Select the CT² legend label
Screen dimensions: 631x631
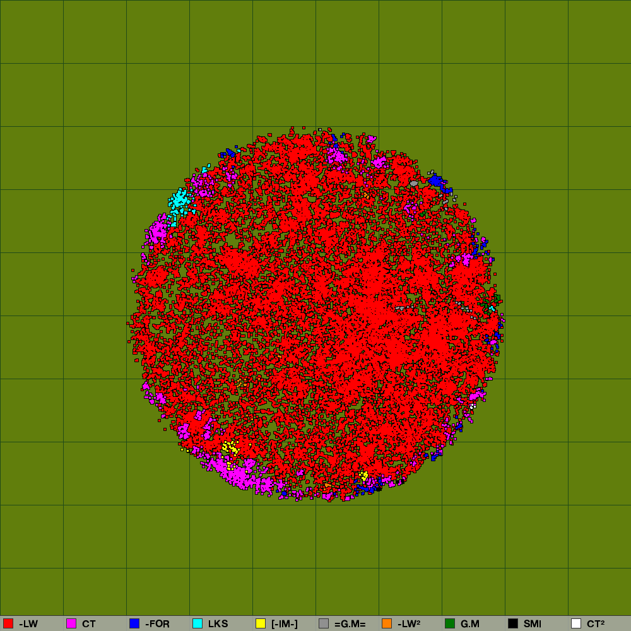596,624
